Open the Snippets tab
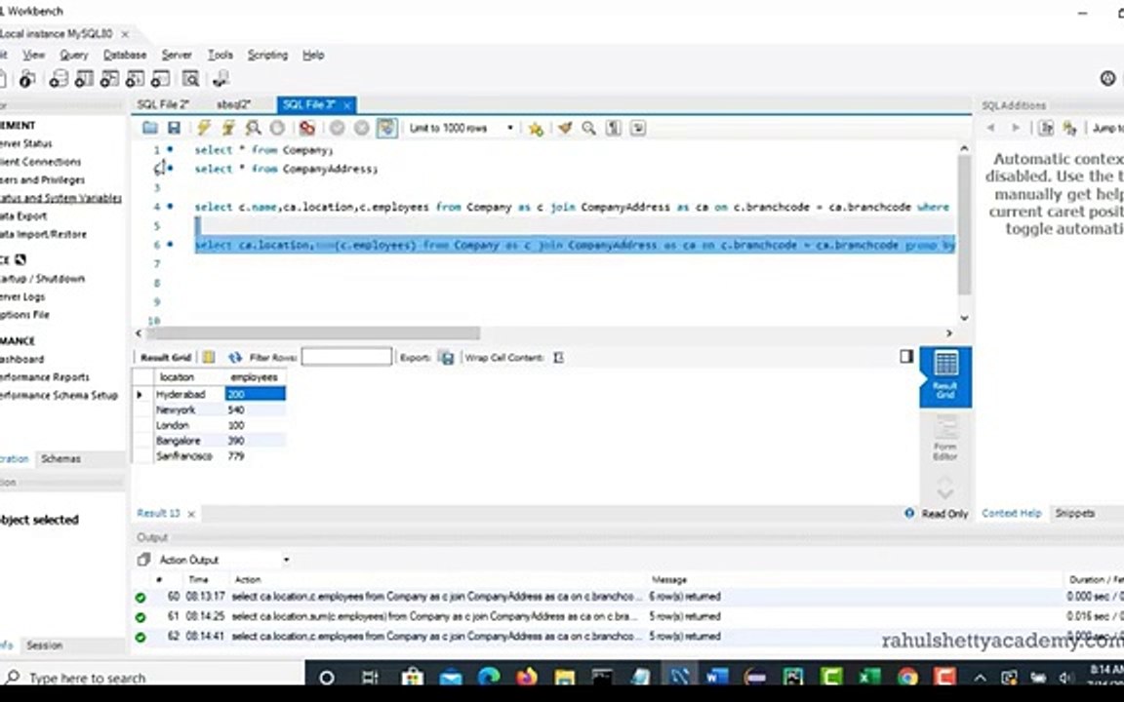The width and height of the screenshot is (1124, 702). click(x=1074, y=513)
